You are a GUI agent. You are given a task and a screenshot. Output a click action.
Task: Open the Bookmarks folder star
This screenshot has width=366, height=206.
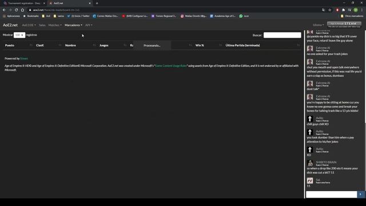coord(31,16)
